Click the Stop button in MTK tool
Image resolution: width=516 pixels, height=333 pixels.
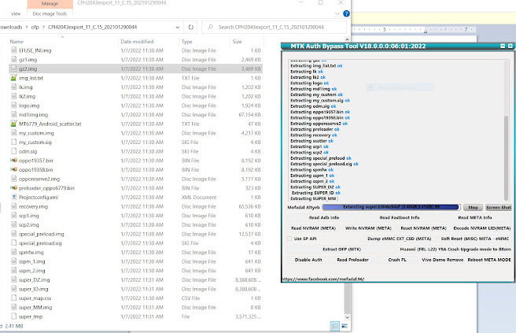pyautogui.click(x=473, y=208)
